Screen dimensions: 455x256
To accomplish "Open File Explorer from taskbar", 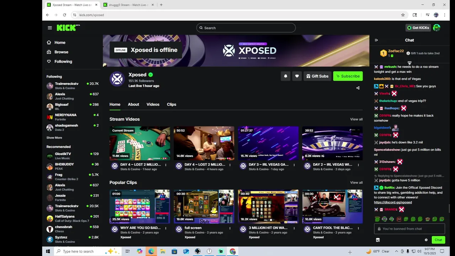I will [162, 251].
